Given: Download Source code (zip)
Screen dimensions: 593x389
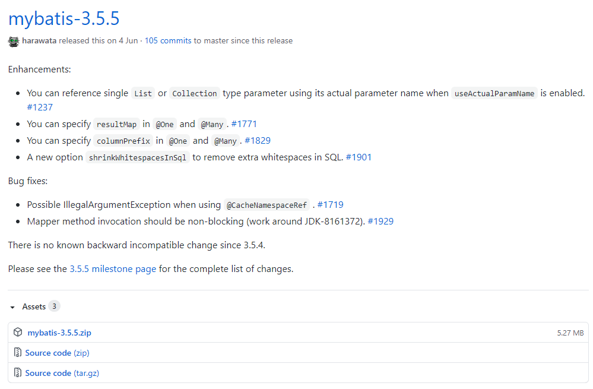Looking at the screenshot, I should coord(57,353).
